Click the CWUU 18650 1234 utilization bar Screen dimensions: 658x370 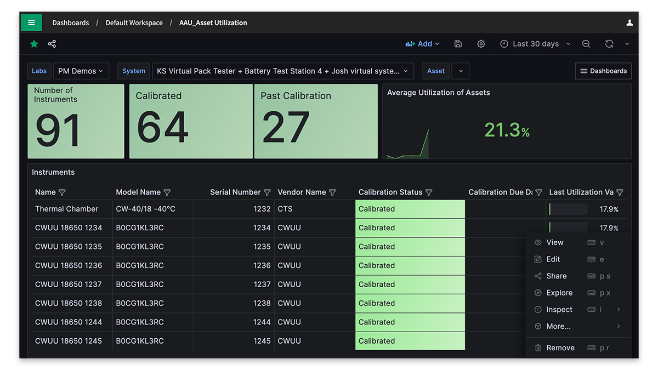tap(568, 228)
